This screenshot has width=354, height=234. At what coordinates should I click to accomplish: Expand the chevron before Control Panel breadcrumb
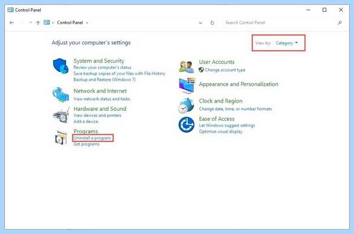[x=53, y=22]
